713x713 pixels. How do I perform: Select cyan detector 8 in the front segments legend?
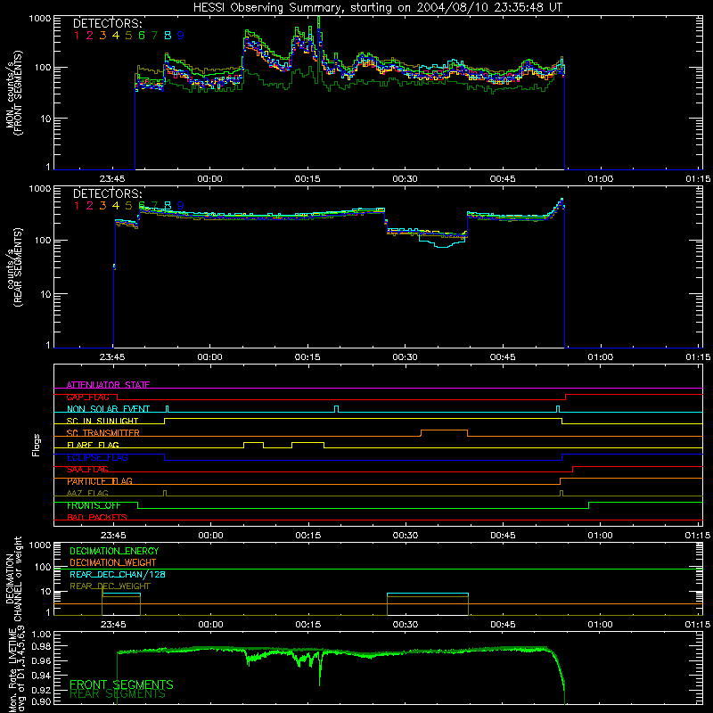(x=168, y=36)
